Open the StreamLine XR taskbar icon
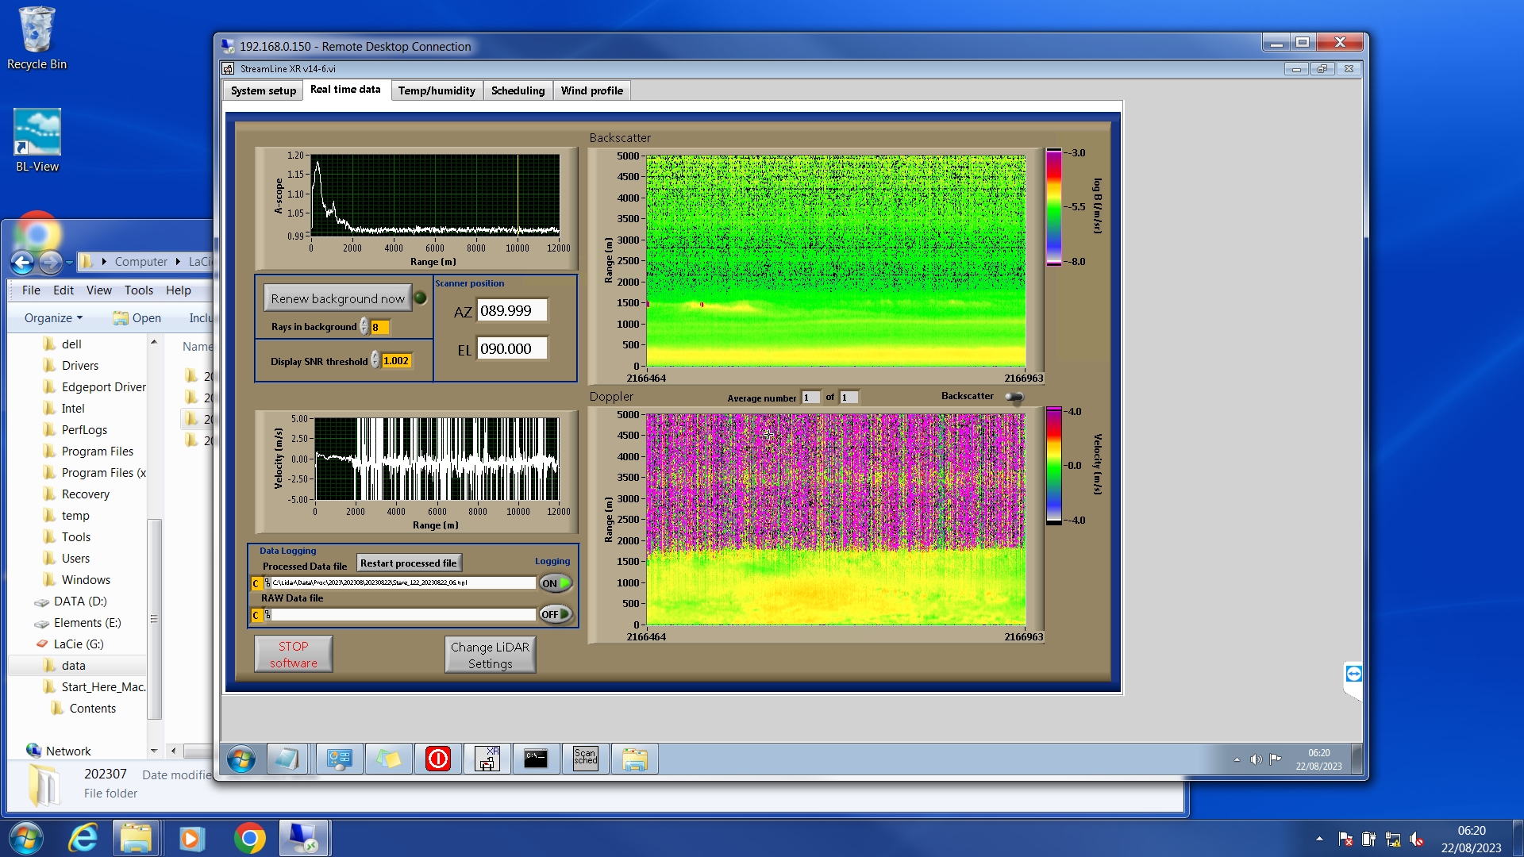The height and width of the screenshot is (857, 1524). pyautogui.click(x=487, y=759)
